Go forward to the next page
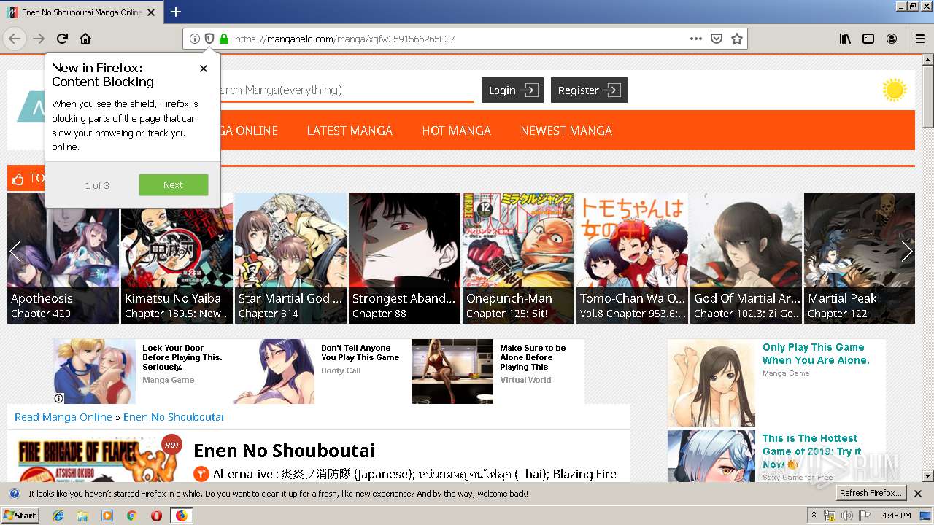Viewport: 934px width, 525px height. 39,39
